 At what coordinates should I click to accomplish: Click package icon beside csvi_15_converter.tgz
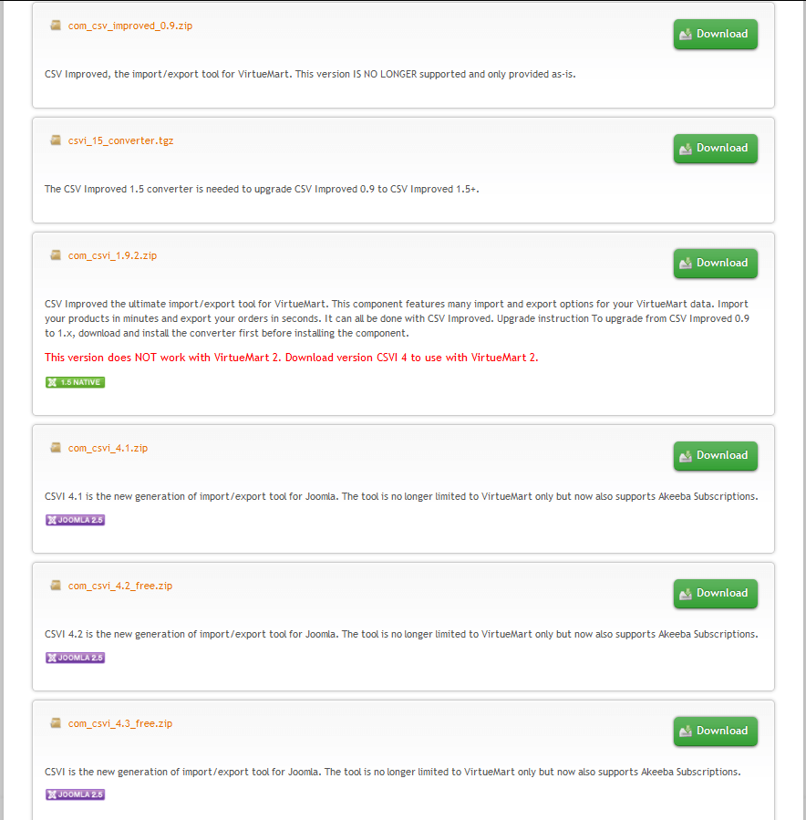pyautogui.click(x=56, y=140)
